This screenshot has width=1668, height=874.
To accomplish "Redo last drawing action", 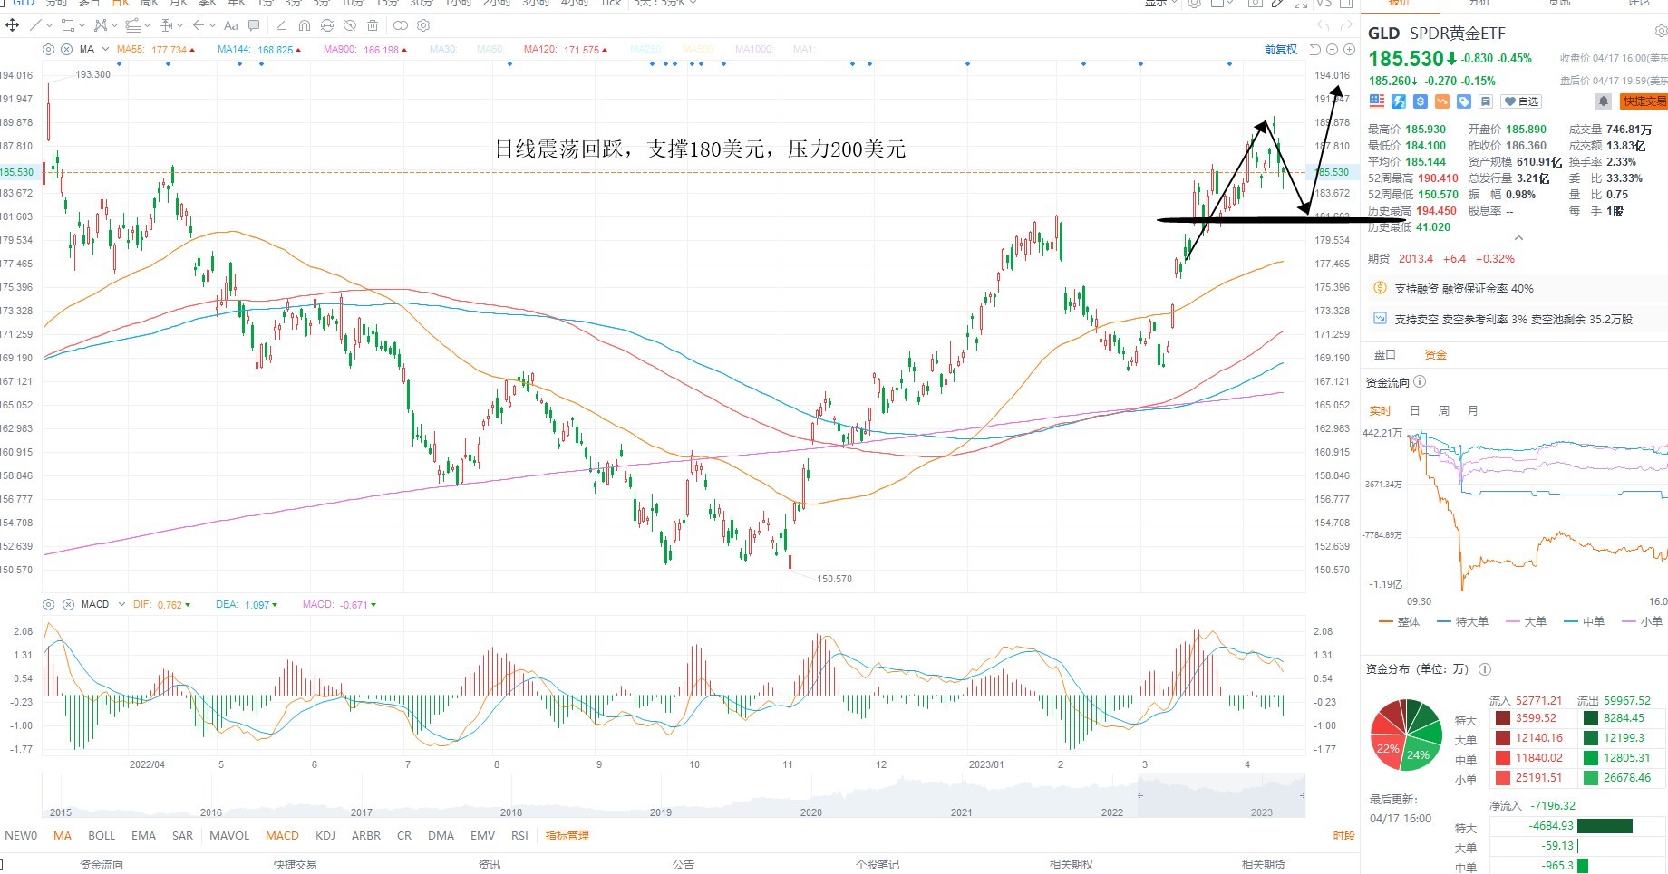I will coord(1346,25).
